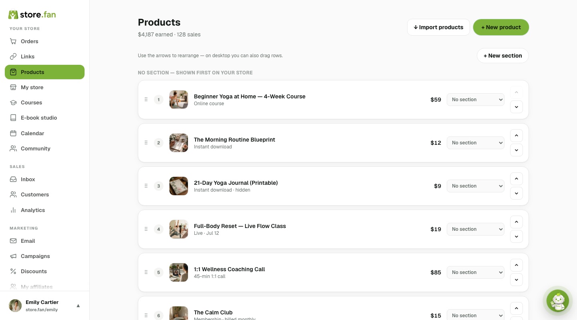Open section dropdown for The Calm Club
The width and height of the screenshot is (577, 320).
click(476, 315)
